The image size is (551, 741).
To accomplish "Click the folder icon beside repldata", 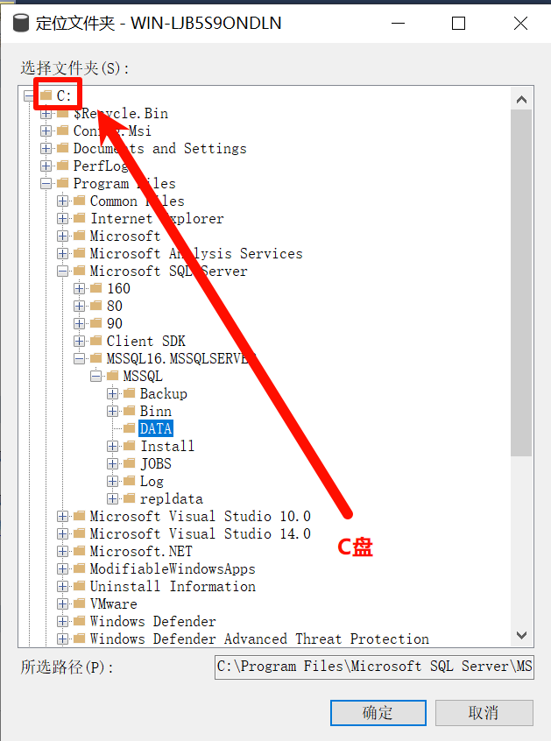I will [x=129, y=498].
